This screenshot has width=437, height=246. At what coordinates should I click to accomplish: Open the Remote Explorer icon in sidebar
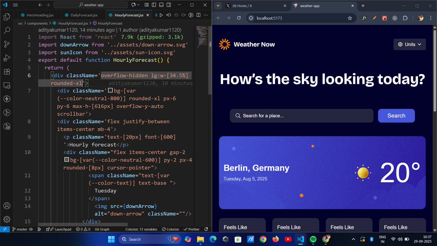(7, 85)
